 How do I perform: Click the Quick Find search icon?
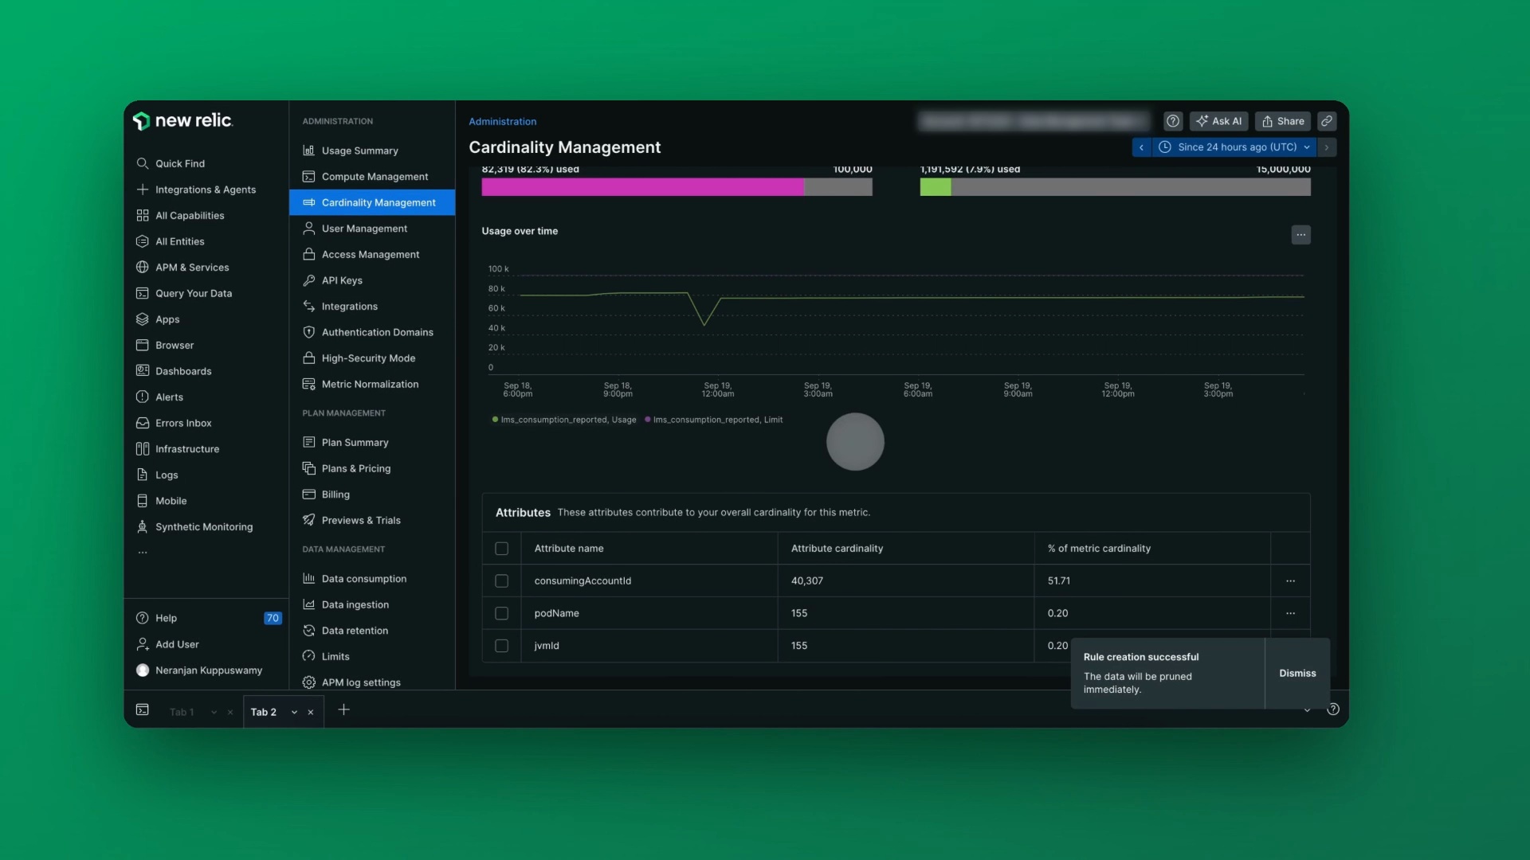click(143, 163)
